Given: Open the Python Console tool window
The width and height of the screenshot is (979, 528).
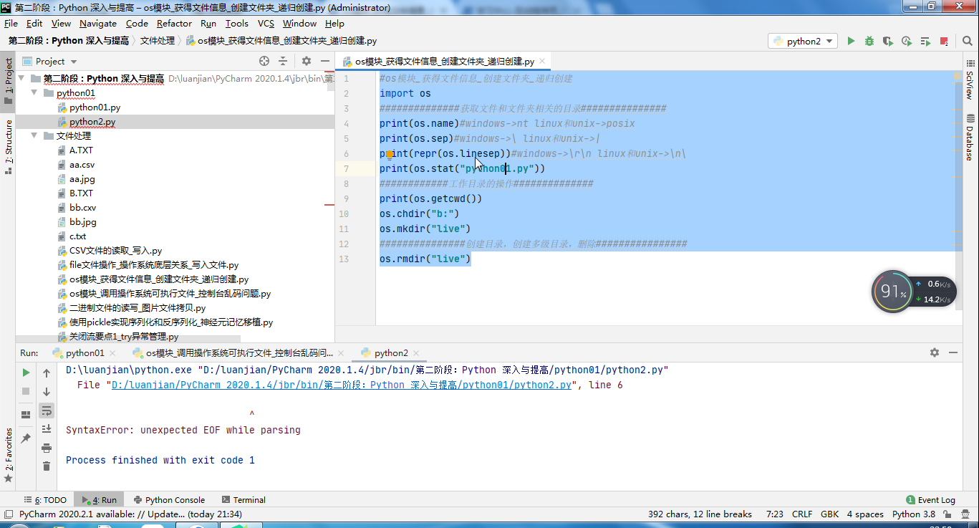Looking at the screenshot, I should [x=168, y=500].
